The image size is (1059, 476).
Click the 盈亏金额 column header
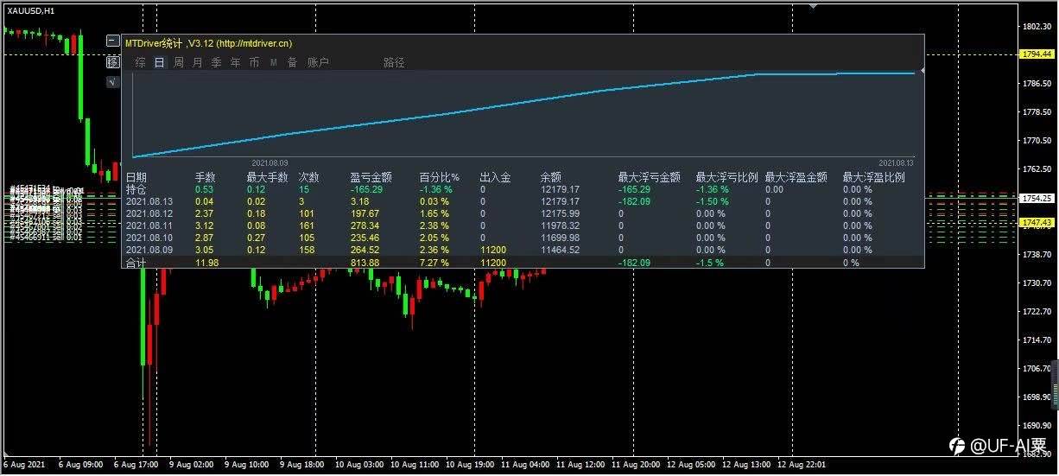tap(371, 177)
